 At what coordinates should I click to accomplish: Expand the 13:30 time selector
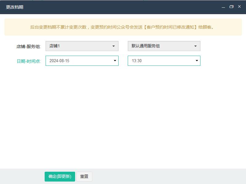pyautogui.click(x=164, y=61)
